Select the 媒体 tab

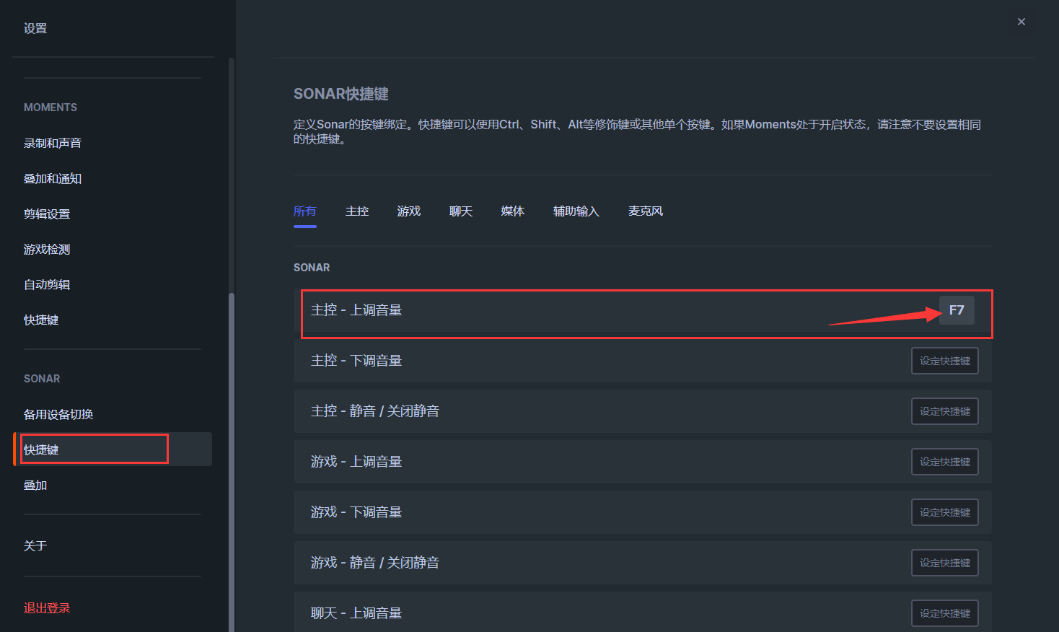tap(513, 211)
